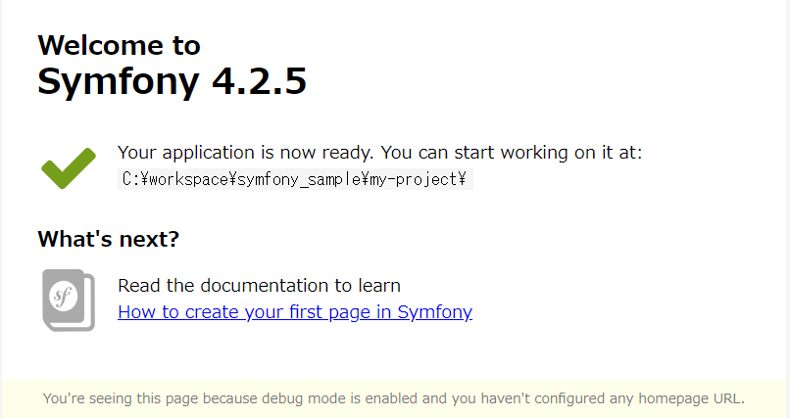Click the "C:" drive in the path
The height and width of the screenshot is (418, 790).
(x=131, y=180)
